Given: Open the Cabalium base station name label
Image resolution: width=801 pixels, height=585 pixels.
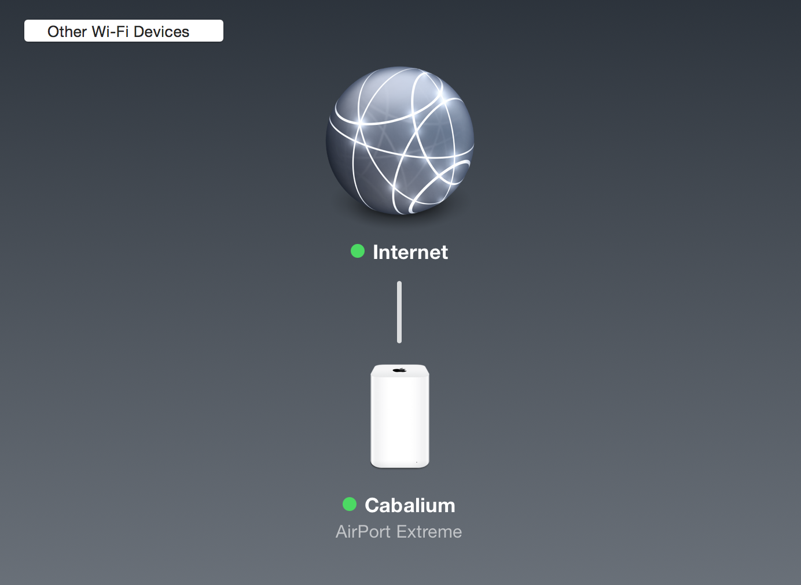Looking at the screenshot, I should (x=410, y=505).
